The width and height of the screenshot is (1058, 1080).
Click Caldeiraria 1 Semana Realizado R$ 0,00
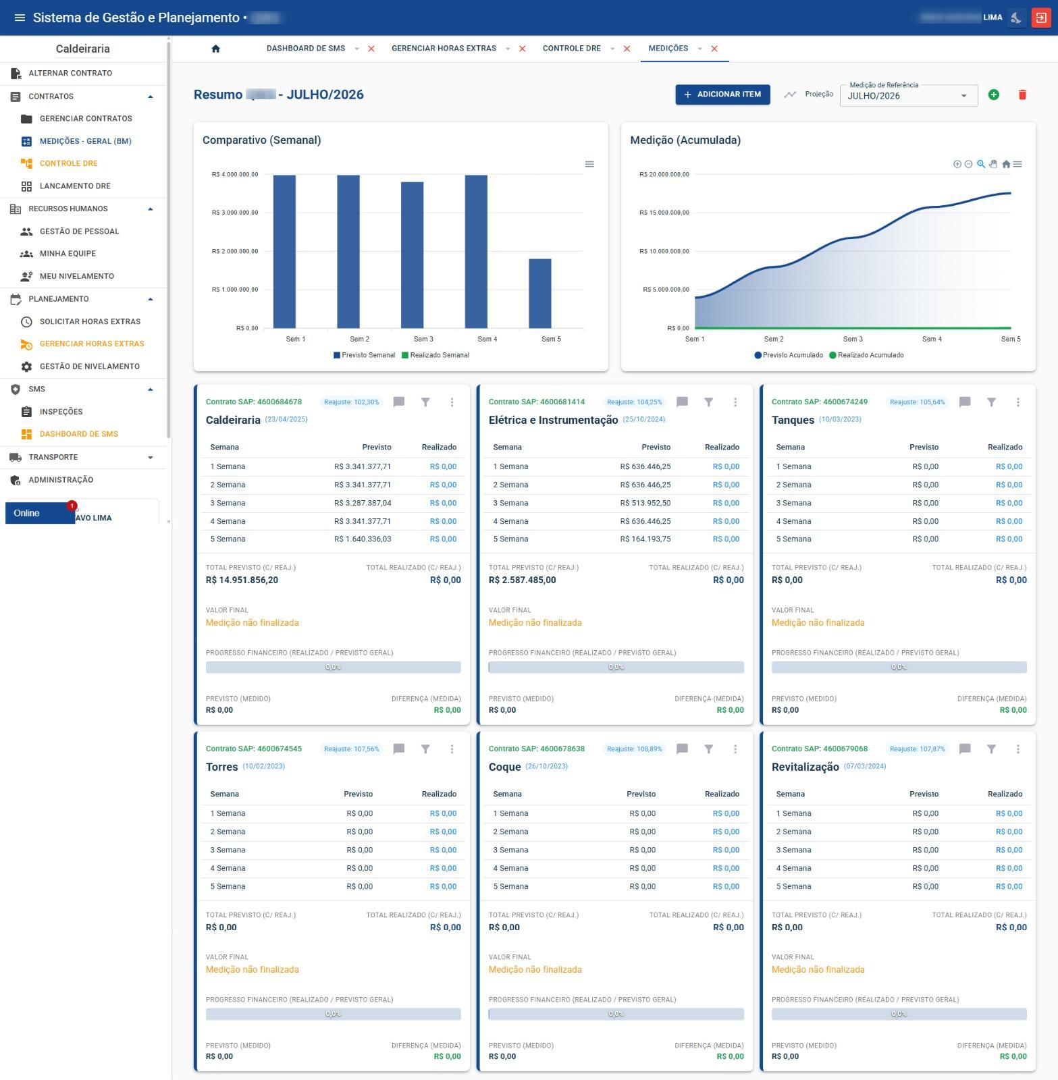coord(443,466)
